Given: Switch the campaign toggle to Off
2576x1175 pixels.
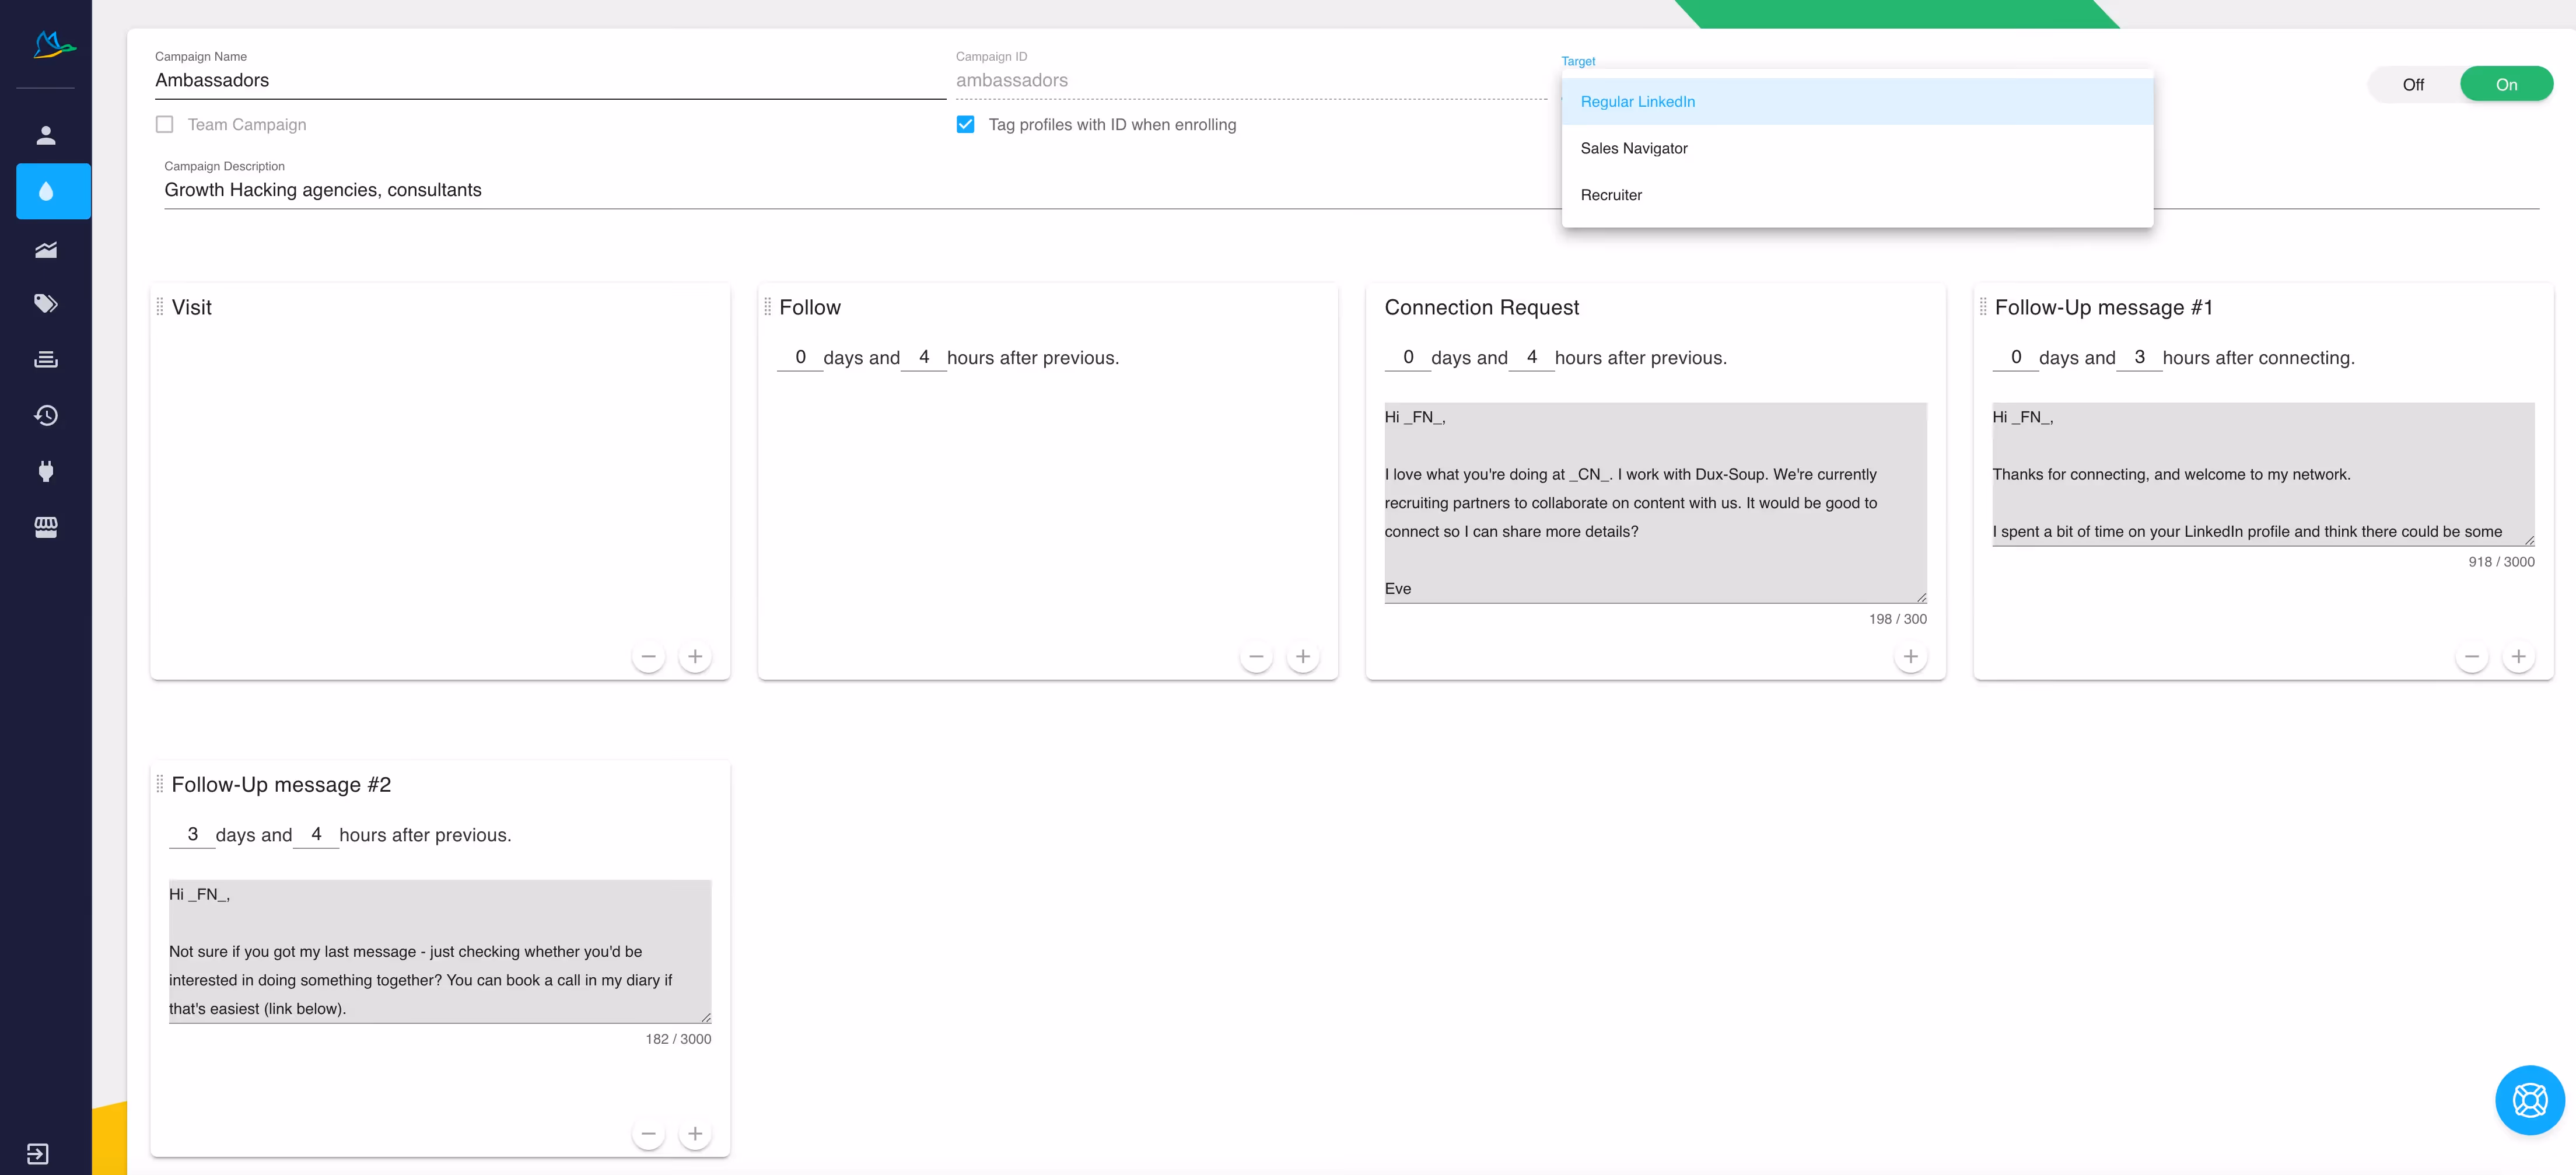Looking at the screenshot, I should coord(2413,85).
